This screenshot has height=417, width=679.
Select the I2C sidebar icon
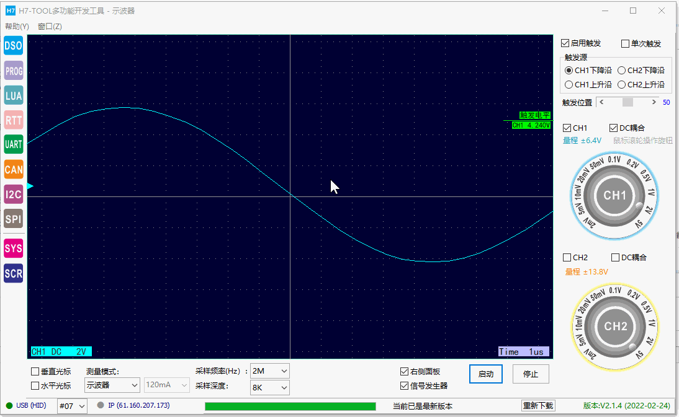coord(14,194)
